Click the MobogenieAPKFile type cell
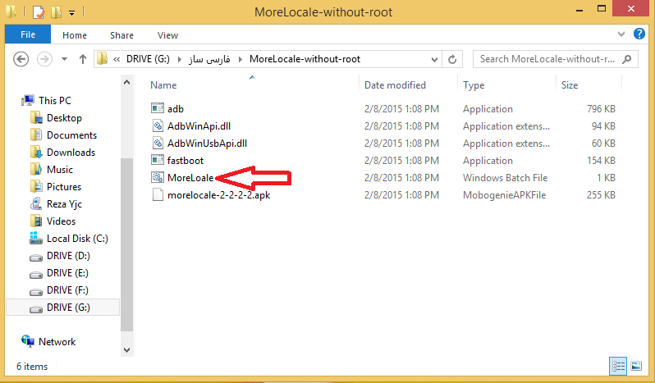Screen dimensions: 655x383 504,195
